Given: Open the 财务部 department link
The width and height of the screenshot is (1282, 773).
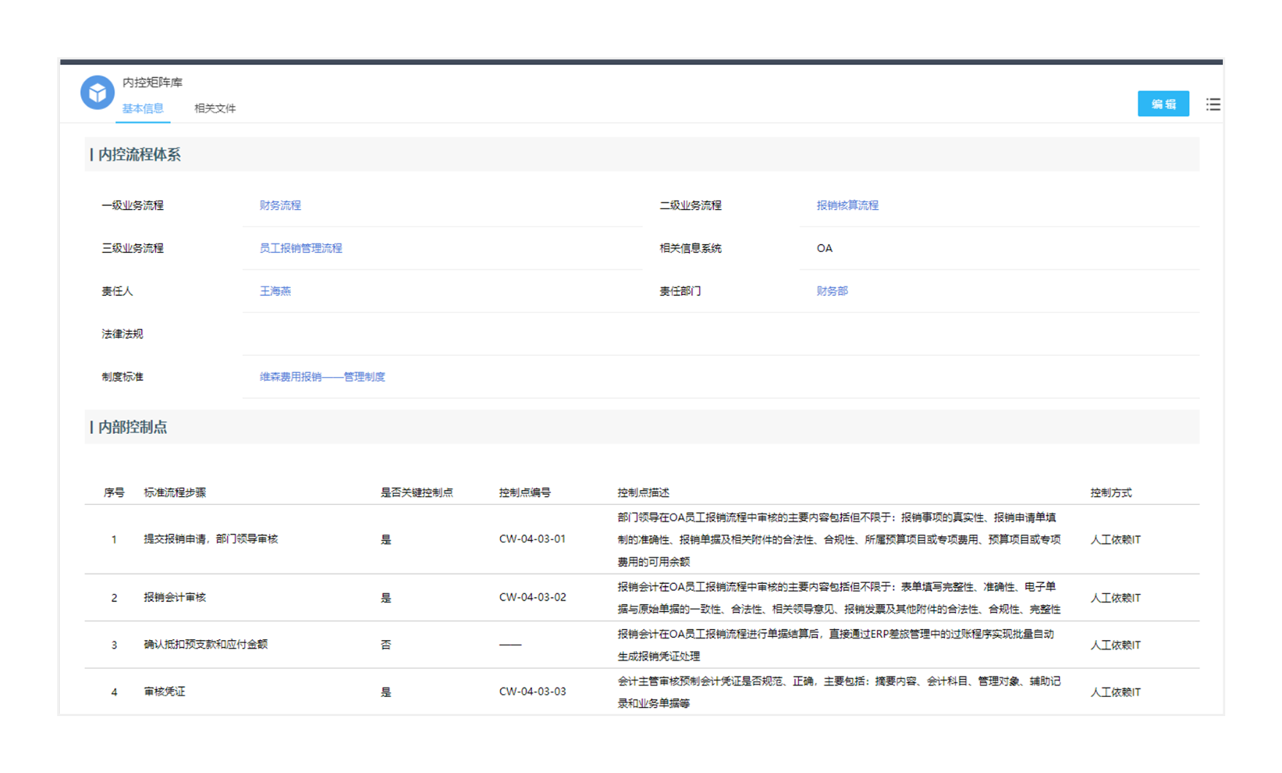Looking at the screenshot, I should [832, 291].
